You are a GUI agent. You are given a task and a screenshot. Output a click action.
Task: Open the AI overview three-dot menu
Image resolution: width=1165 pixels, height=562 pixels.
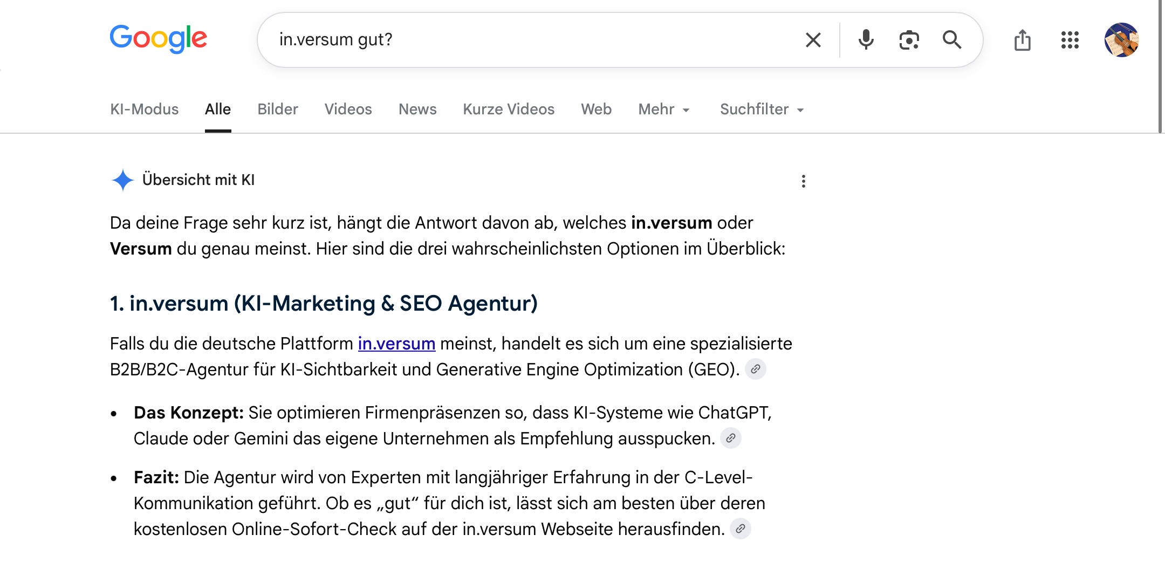(803, 181)
